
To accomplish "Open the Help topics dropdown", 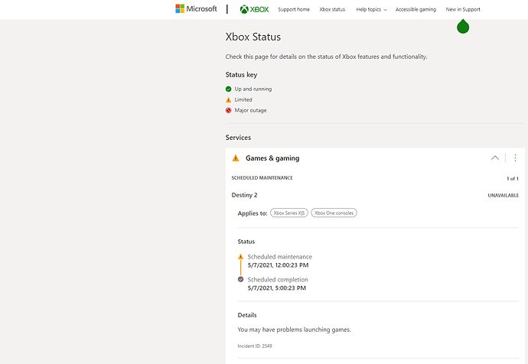I will click(x=371, y=9).
